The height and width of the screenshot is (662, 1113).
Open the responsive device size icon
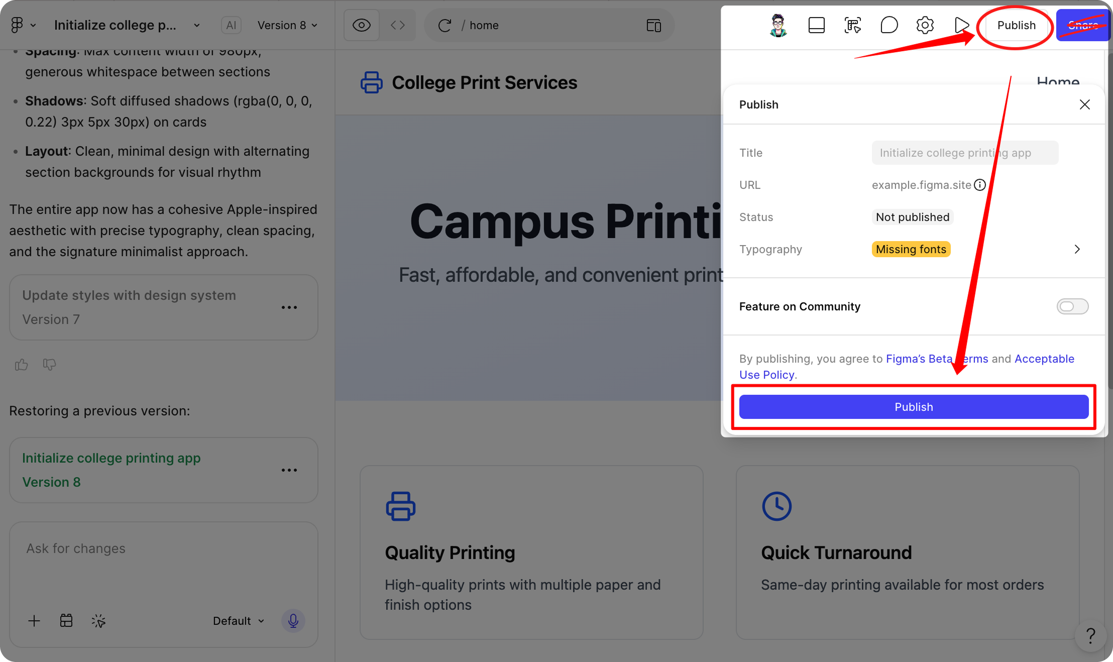[654, 25]
